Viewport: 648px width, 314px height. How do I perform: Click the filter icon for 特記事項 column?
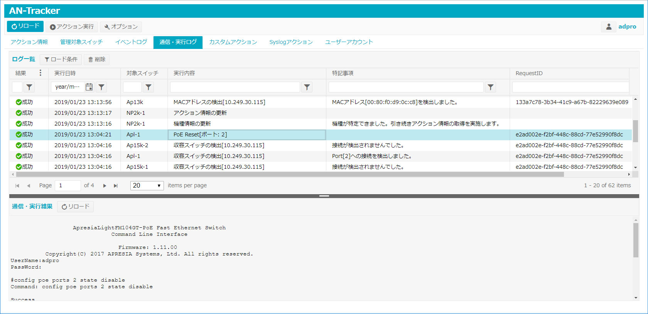click(490, 87)
